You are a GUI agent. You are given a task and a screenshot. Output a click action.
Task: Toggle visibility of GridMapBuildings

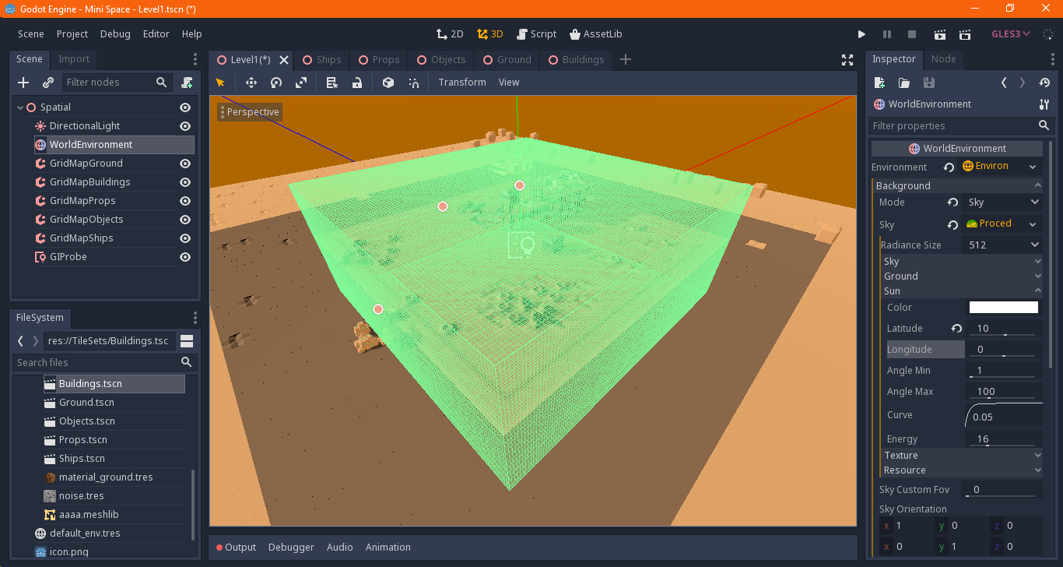pos(184,181)
